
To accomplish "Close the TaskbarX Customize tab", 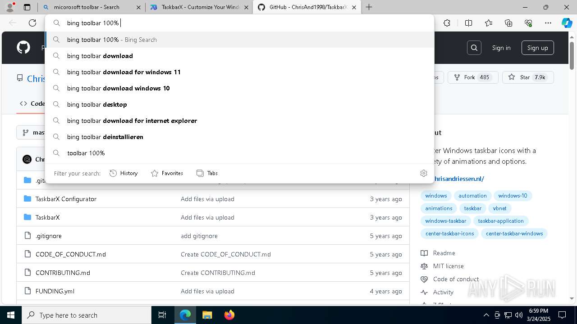I will pos(246,7).
